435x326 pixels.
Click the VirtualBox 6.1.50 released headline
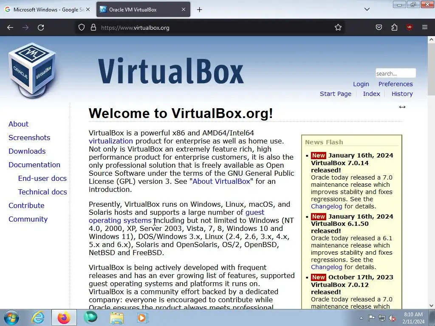(339, 227)
